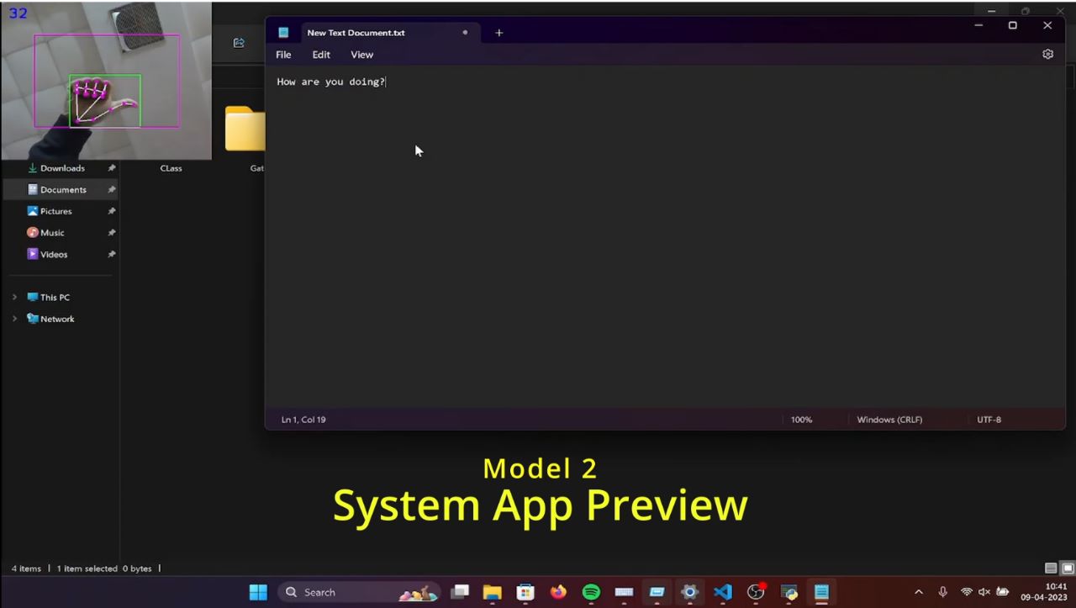Open OBS Studio icon with red dot
This screenshot has height=608, width=1076.
756,592
